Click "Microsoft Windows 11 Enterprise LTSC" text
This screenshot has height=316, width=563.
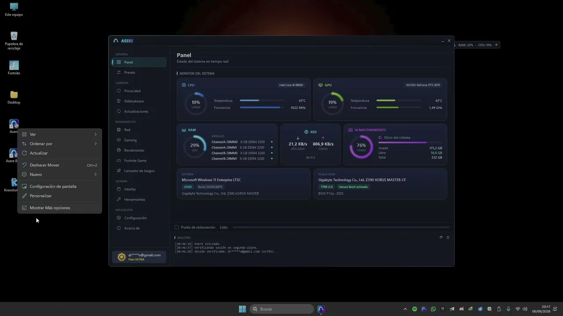211,180
